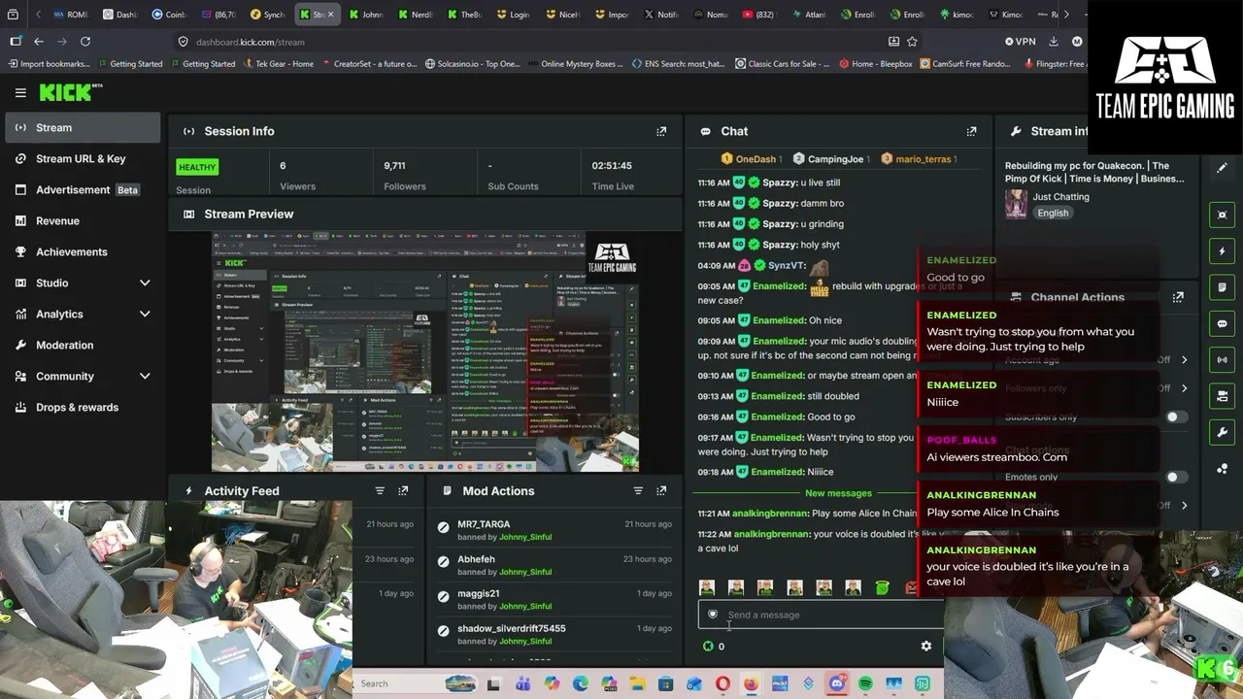Toggle the Stream Info wrench widget icon
This screenshot has width=1243, height=699.
click(1222, 432)
